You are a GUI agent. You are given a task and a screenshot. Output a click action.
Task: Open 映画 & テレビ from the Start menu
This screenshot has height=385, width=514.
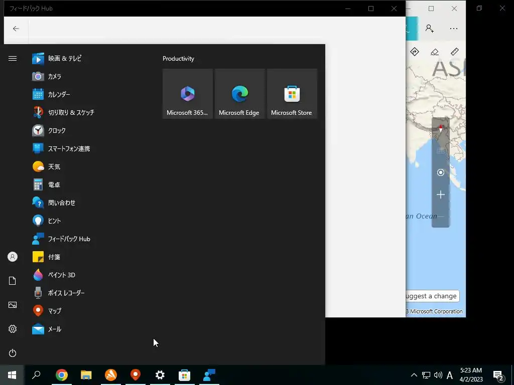click(x=88, y=59)
